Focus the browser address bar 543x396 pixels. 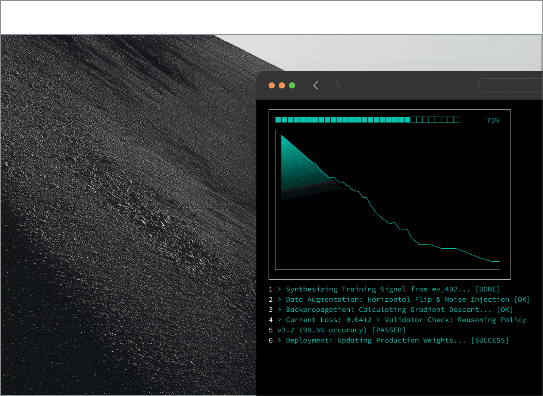tap(510, 85)
